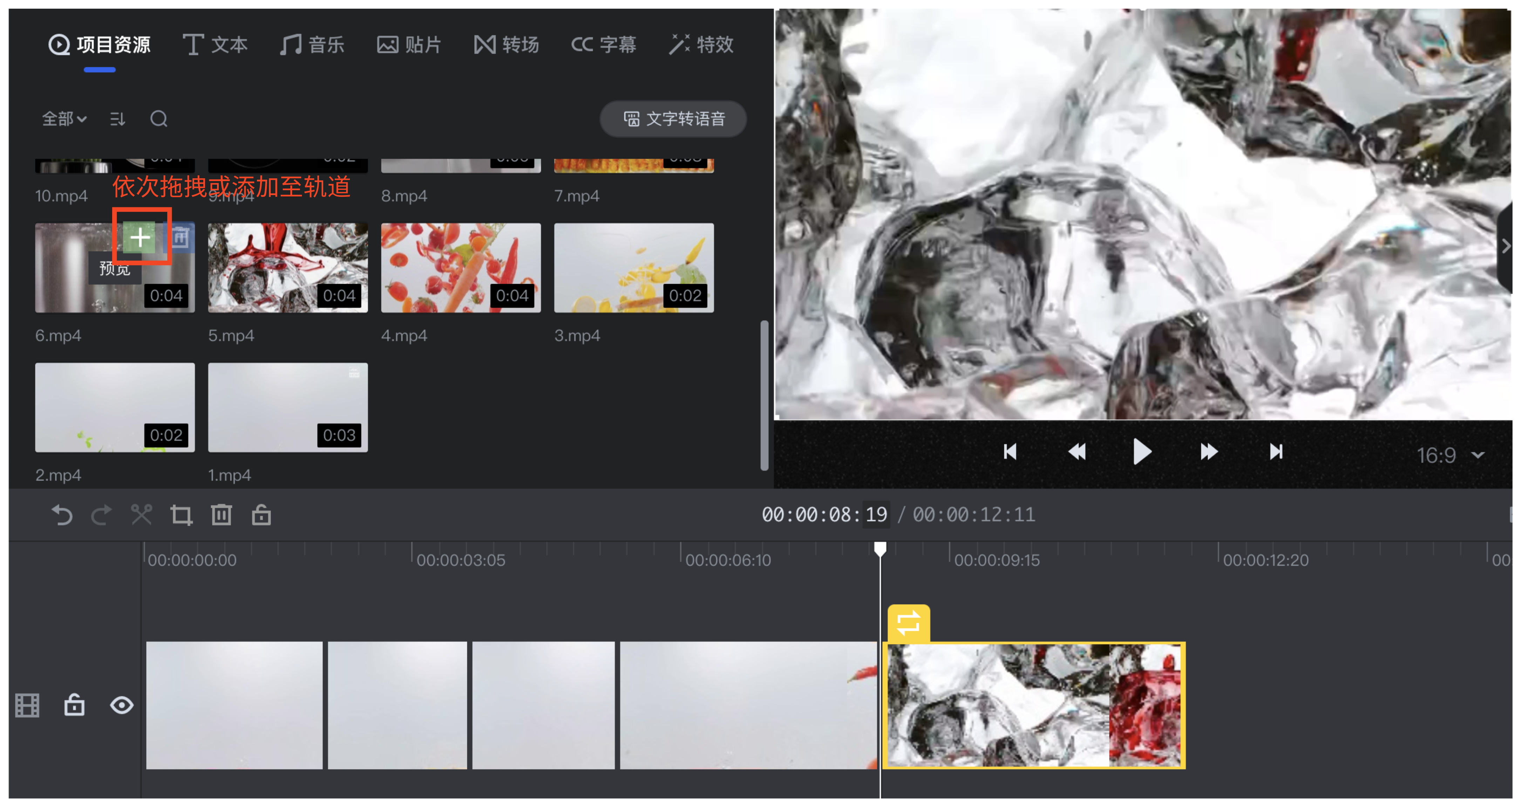Click the rewind button
Viewport: 1521px width, 807px height.
coord(1077,452)
